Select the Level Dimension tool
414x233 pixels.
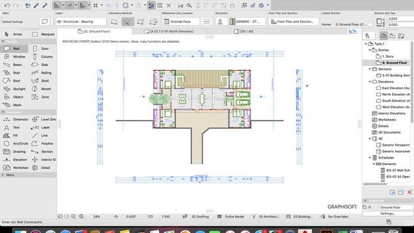[x=43, y=119]
